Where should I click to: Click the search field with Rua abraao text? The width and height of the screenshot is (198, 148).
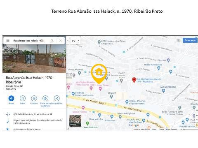[28, 41]
